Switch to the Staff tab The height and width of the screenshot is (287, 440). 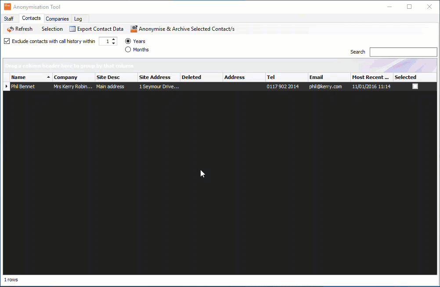click(x=9, y=19)
